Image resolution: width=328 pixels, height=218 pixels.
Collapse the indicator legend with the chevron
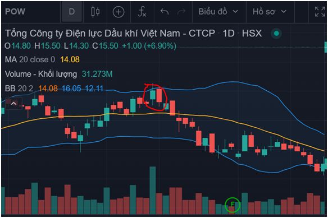pos(14,103)
